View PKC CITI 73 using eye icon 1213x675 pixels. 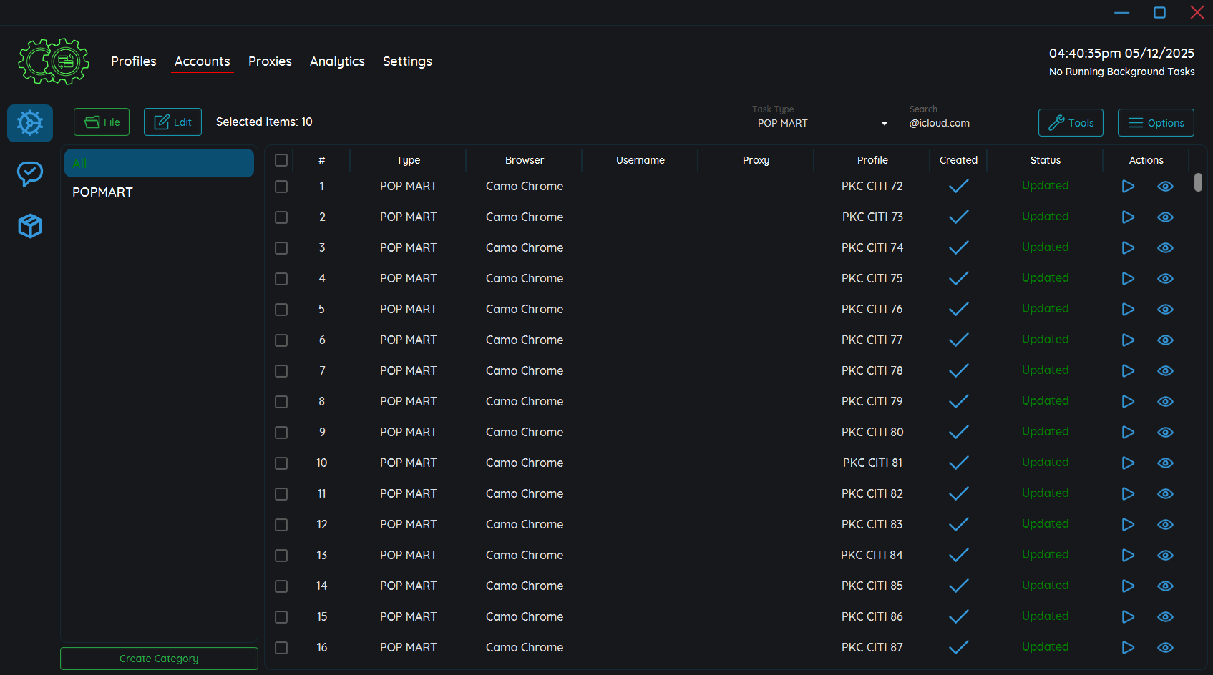pyautogui.click(x=1165, y=217)
